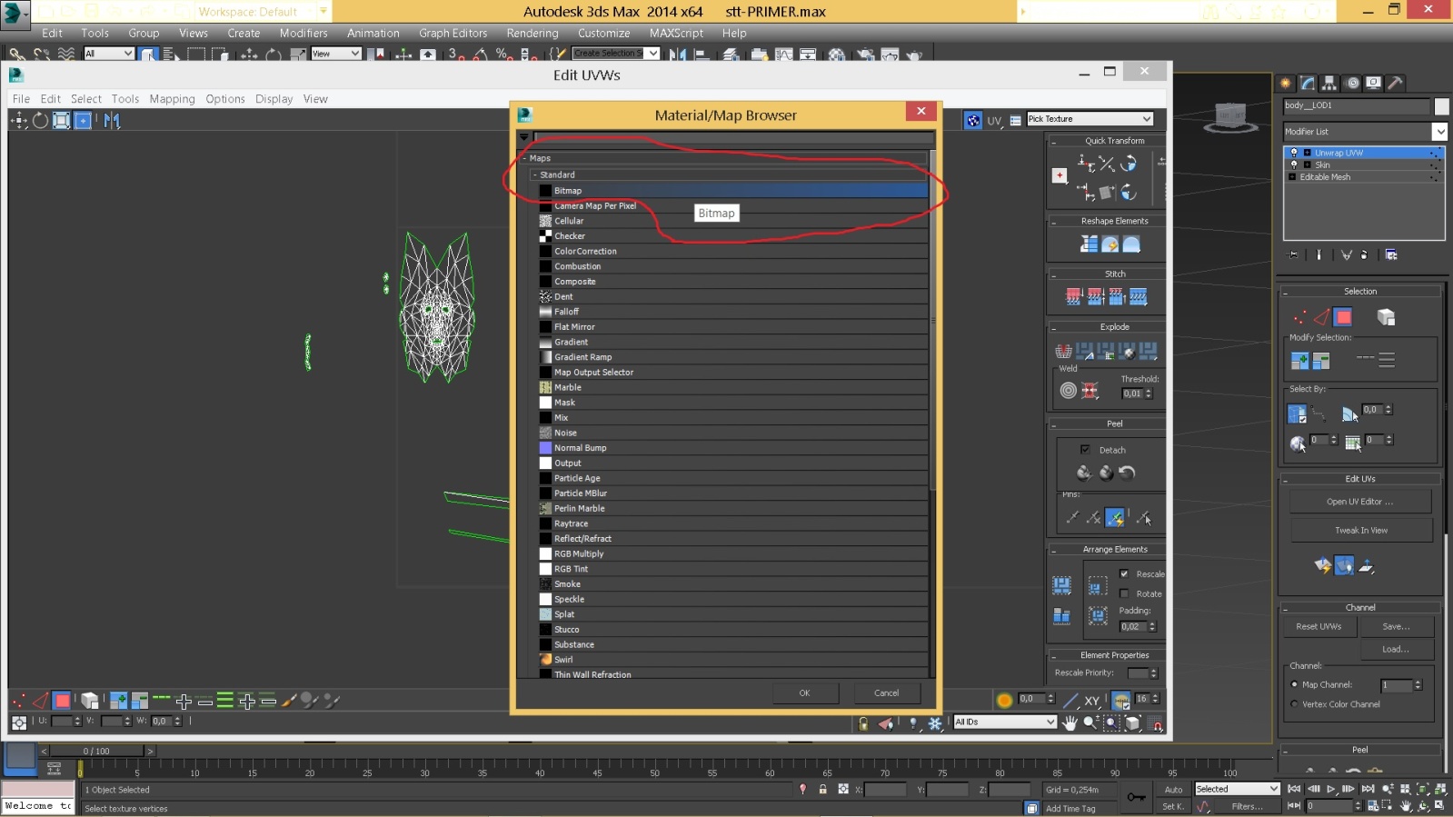Toggle the Auto Key button
Viewport: 1453px width, 817px height.
[x=1173, y=789]
